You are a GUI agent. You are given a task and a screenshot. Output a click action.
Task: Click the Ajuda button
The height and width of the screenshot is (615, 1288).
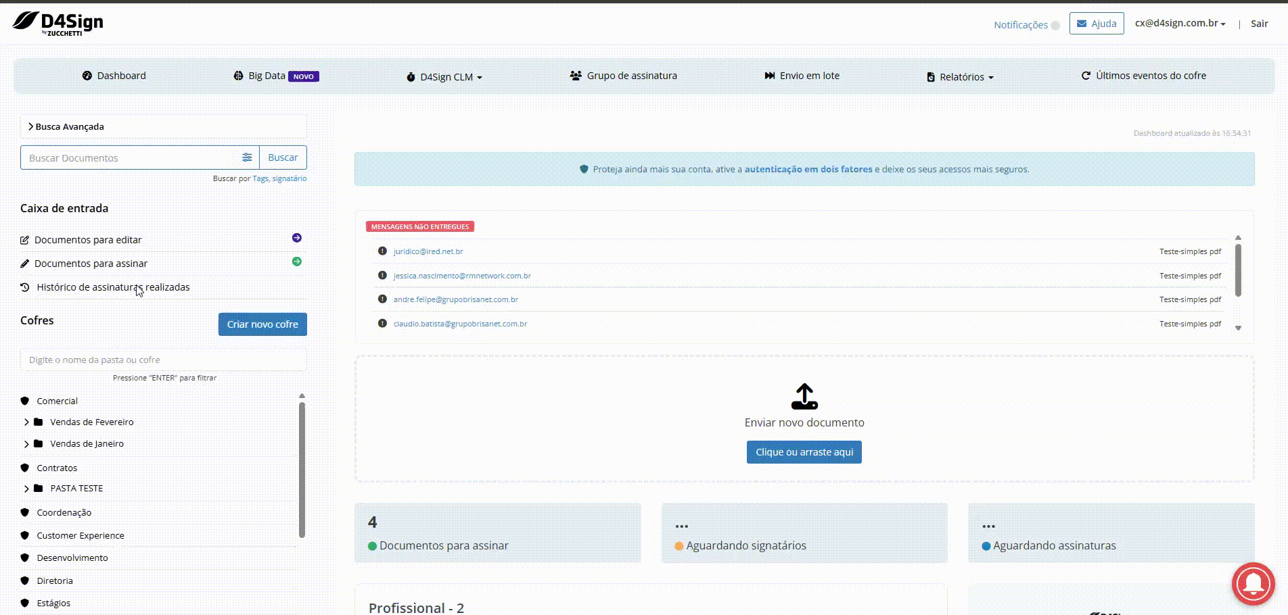(1097, 24)
